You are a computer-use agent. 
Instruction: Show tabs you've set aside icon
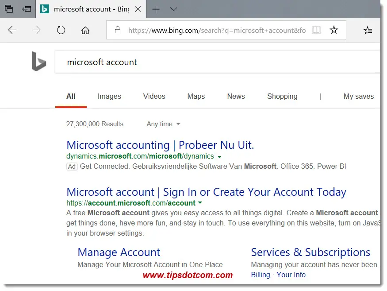[x=9, y=9]
